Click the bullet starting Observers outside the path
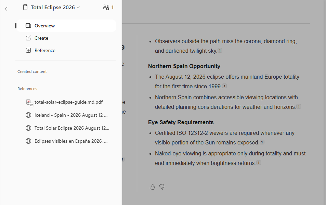The image size is (326, 205). click(x=226, y=46)
